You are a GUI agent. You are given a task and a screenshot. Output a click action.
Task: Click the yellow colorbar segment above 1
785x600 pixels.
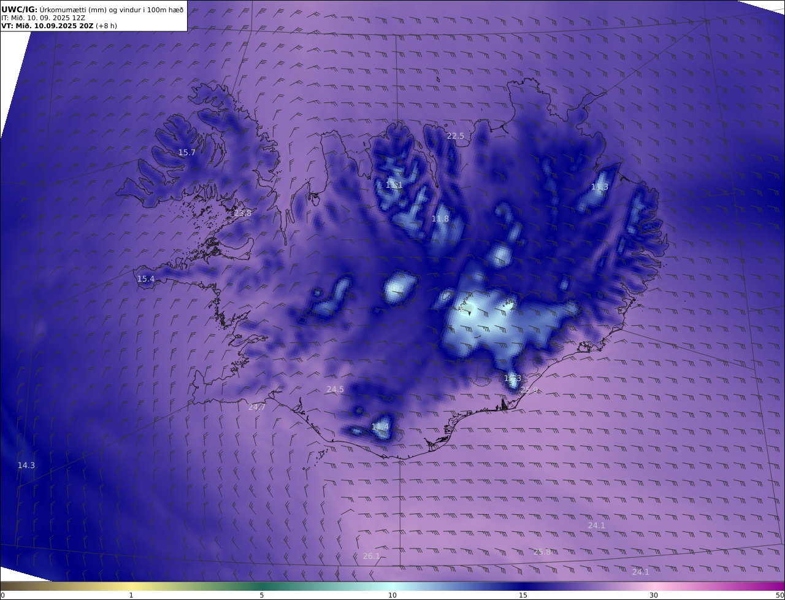click(x=131, y=587)
